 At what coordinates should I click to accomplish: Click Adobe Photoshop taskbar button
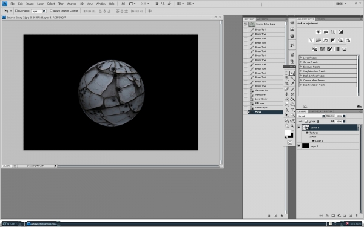tap(42, 224)
